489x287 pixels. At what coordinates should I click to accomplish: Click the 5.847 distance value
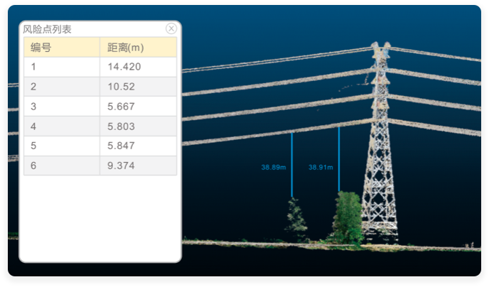[x=121, y=146]
